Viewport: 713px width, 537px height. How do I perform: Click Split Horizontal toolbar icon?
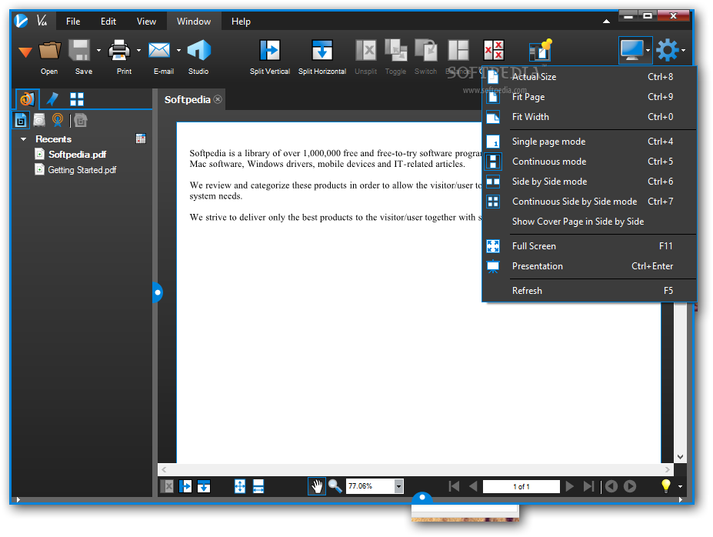tap(322, 51)
